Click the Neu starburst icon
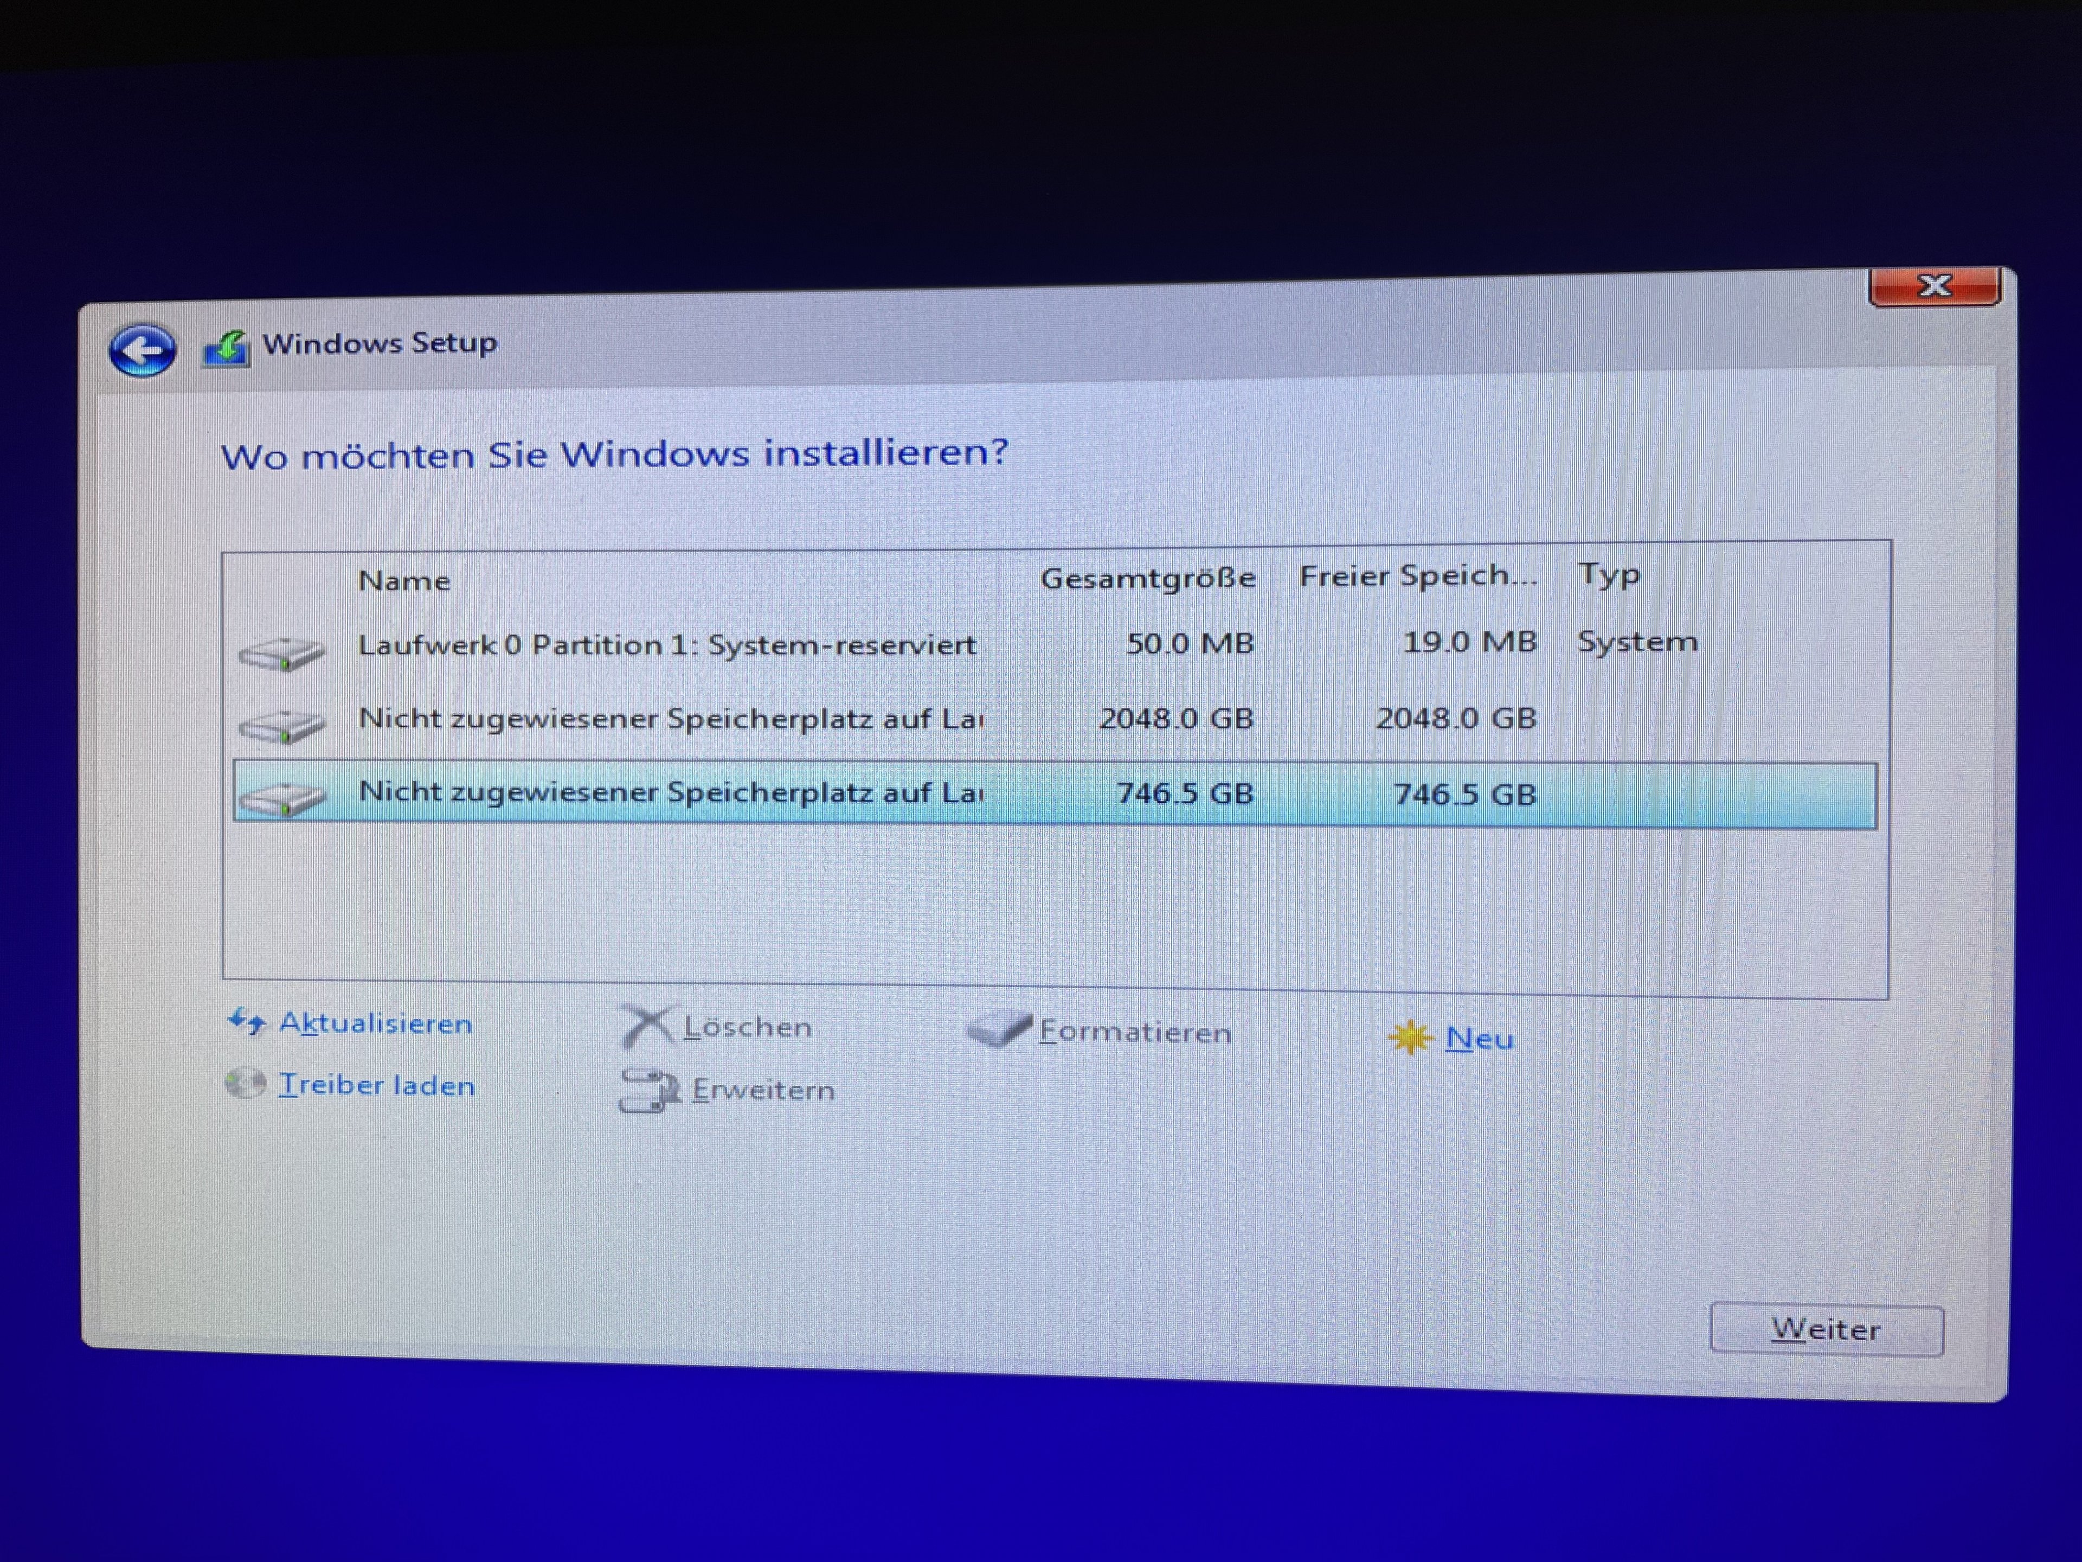Viewport: 2082px width, 1562px height. pyautogui.click(x=1410, y=1039)
